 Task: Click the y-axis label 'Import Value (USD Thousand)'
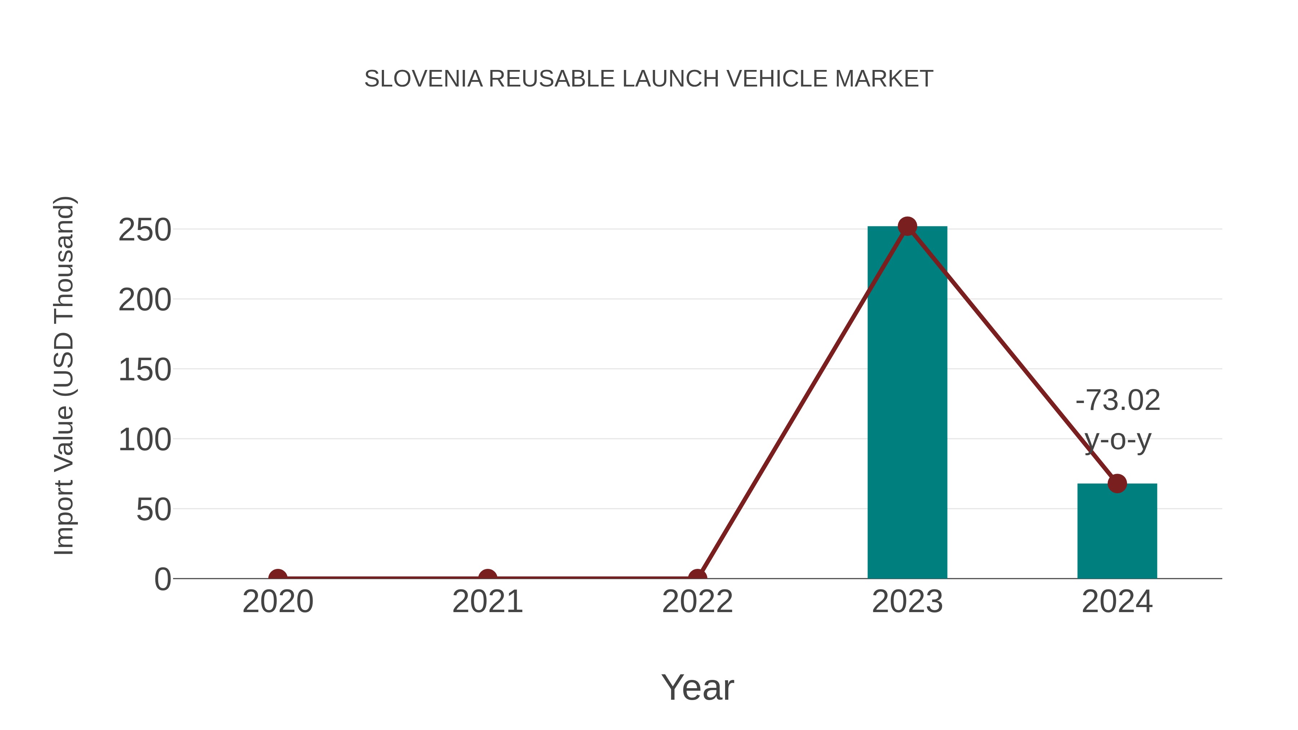click(x=64, y=376)
